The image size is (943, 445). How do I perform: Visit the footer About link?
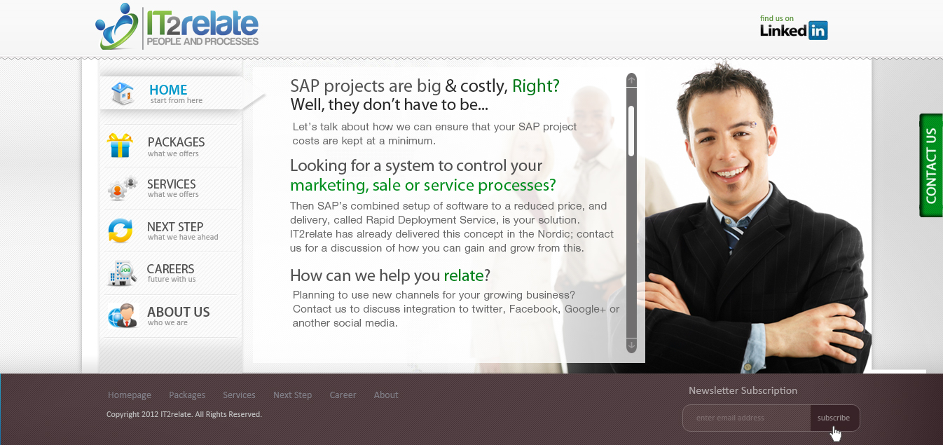(386, 395)
